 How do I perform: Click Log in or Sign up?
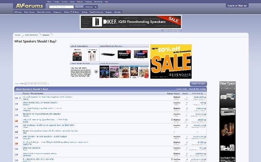237,5
